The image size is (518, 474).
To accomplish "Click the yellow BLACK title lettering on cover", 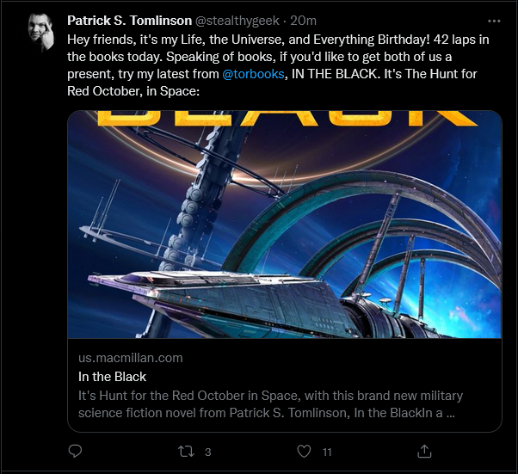I will pos(287,119).
